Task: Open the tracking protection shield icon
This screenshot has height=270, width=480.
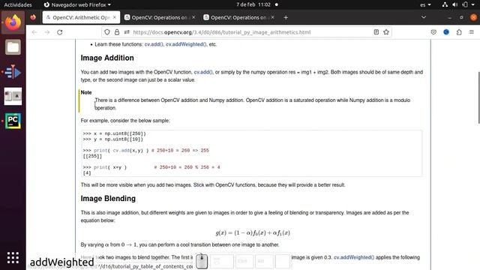Action: [x=106, y=32]
